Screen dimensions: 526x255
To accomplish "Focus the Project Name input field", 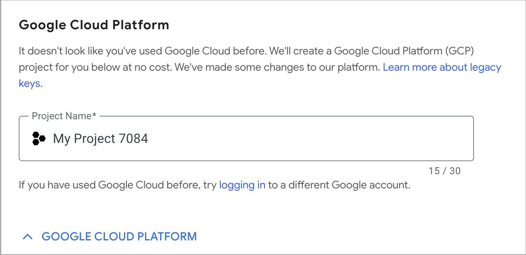I will [246, 138].
